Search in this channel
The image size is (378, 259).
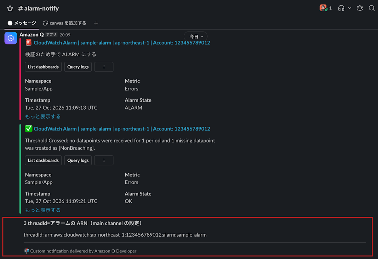point(372,8)
